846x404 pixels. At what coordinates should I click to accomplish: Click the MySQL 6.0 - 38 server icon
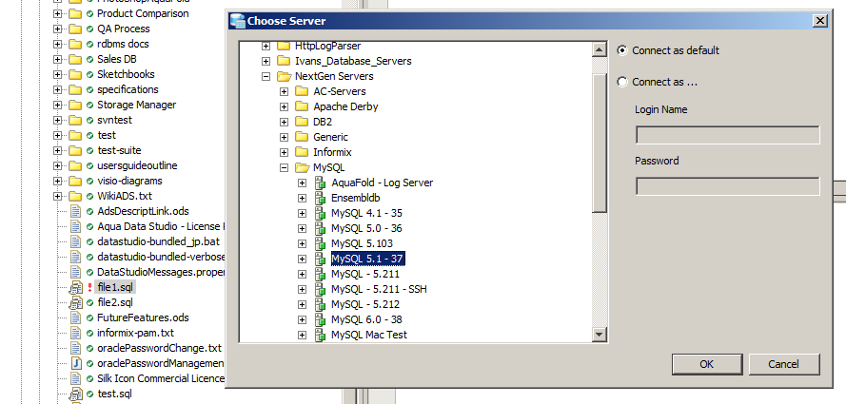tap(321, 319)
